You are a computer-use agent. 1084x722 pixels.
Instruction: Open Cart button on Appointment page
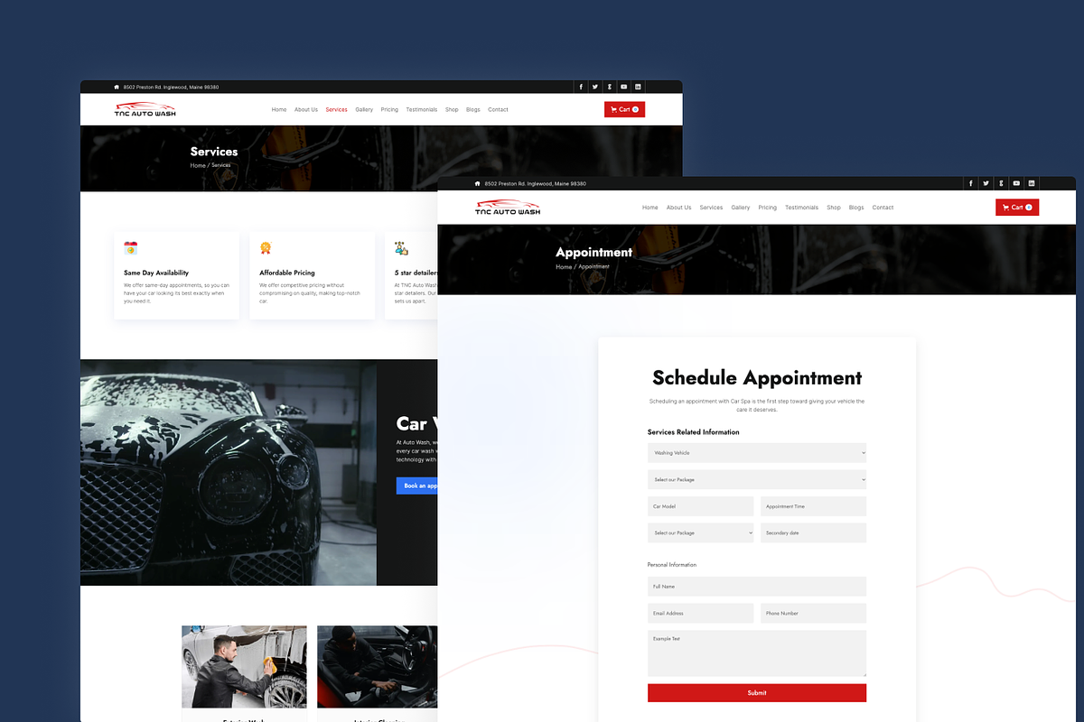(x=1017, y=208)
